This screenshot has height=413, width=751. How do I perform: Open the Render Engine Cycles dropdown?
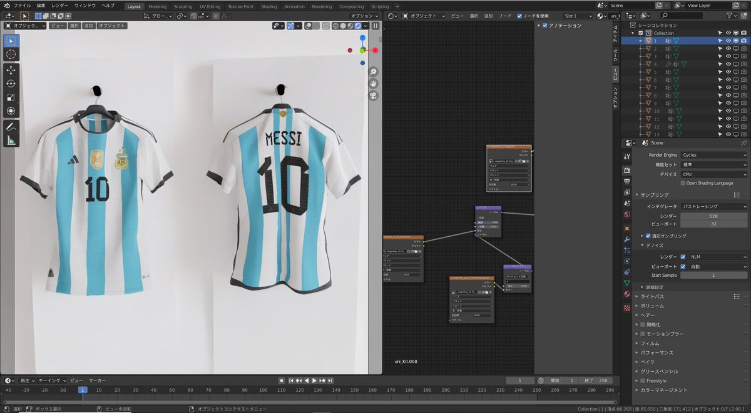click(x=714, y=155)
